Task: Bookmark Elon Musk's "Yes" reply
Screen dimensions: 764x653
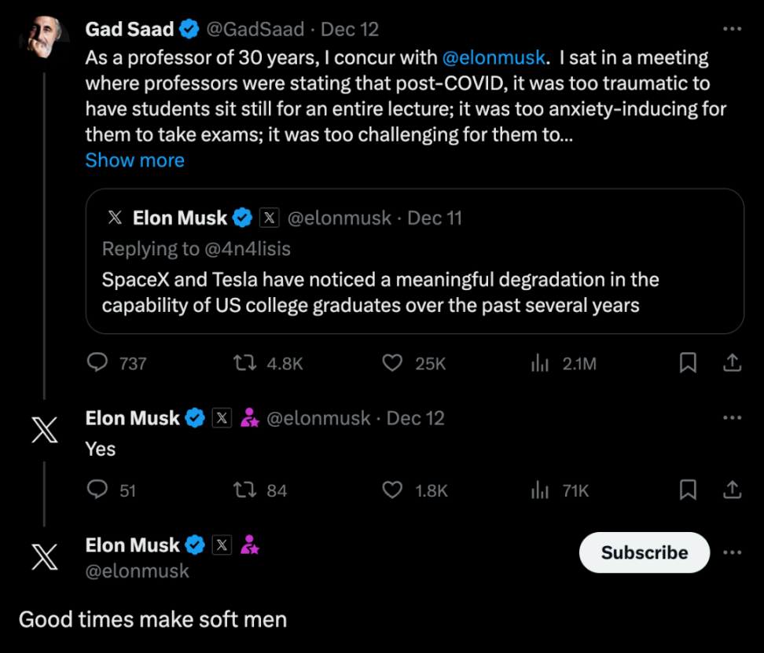Action: 688,490
